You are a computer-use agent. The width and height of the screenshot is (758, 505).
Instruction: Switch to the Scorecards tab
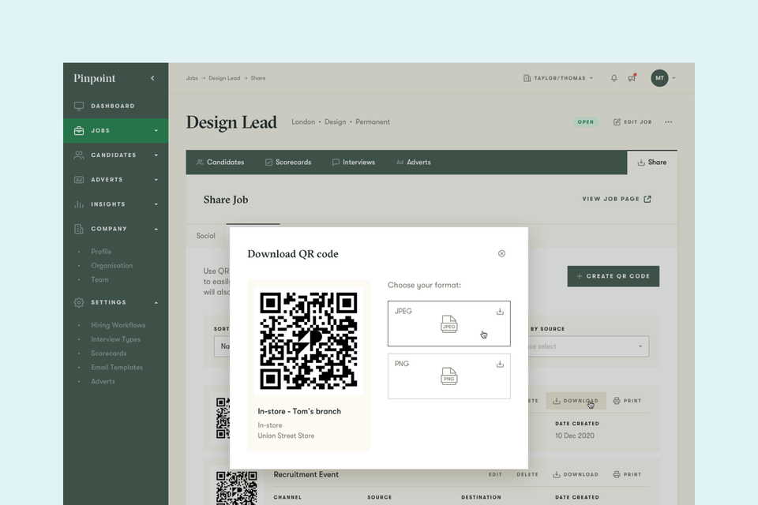coord(288,163)
